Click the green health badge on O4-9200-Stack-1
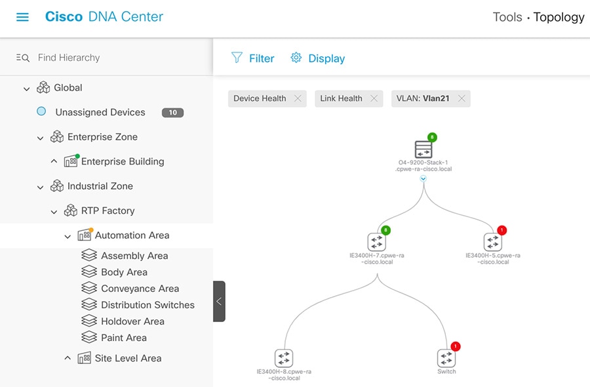 click(430, 138)
